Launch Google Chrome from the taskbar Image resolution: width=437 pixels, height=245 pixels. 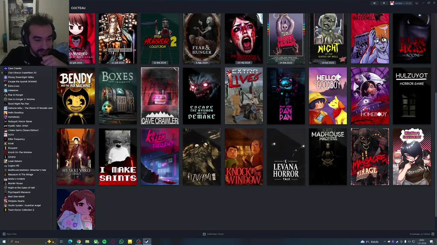pos(79,242)
